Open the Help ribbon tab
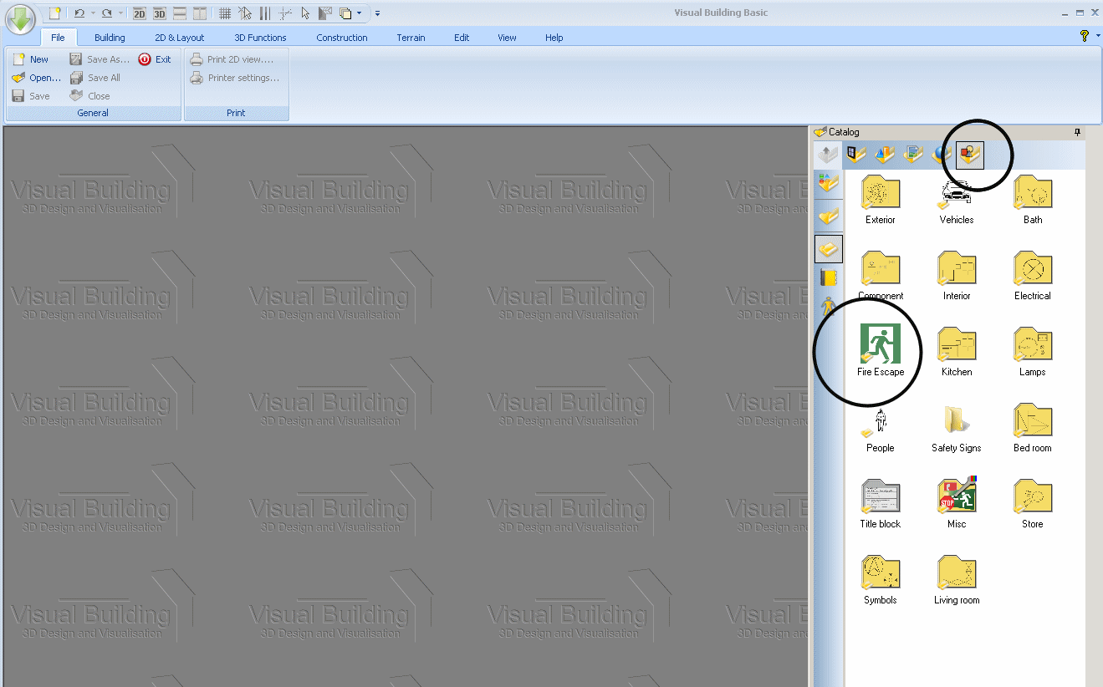The height and width of the screenshot is (687, 1103). (x=554, y=38)
